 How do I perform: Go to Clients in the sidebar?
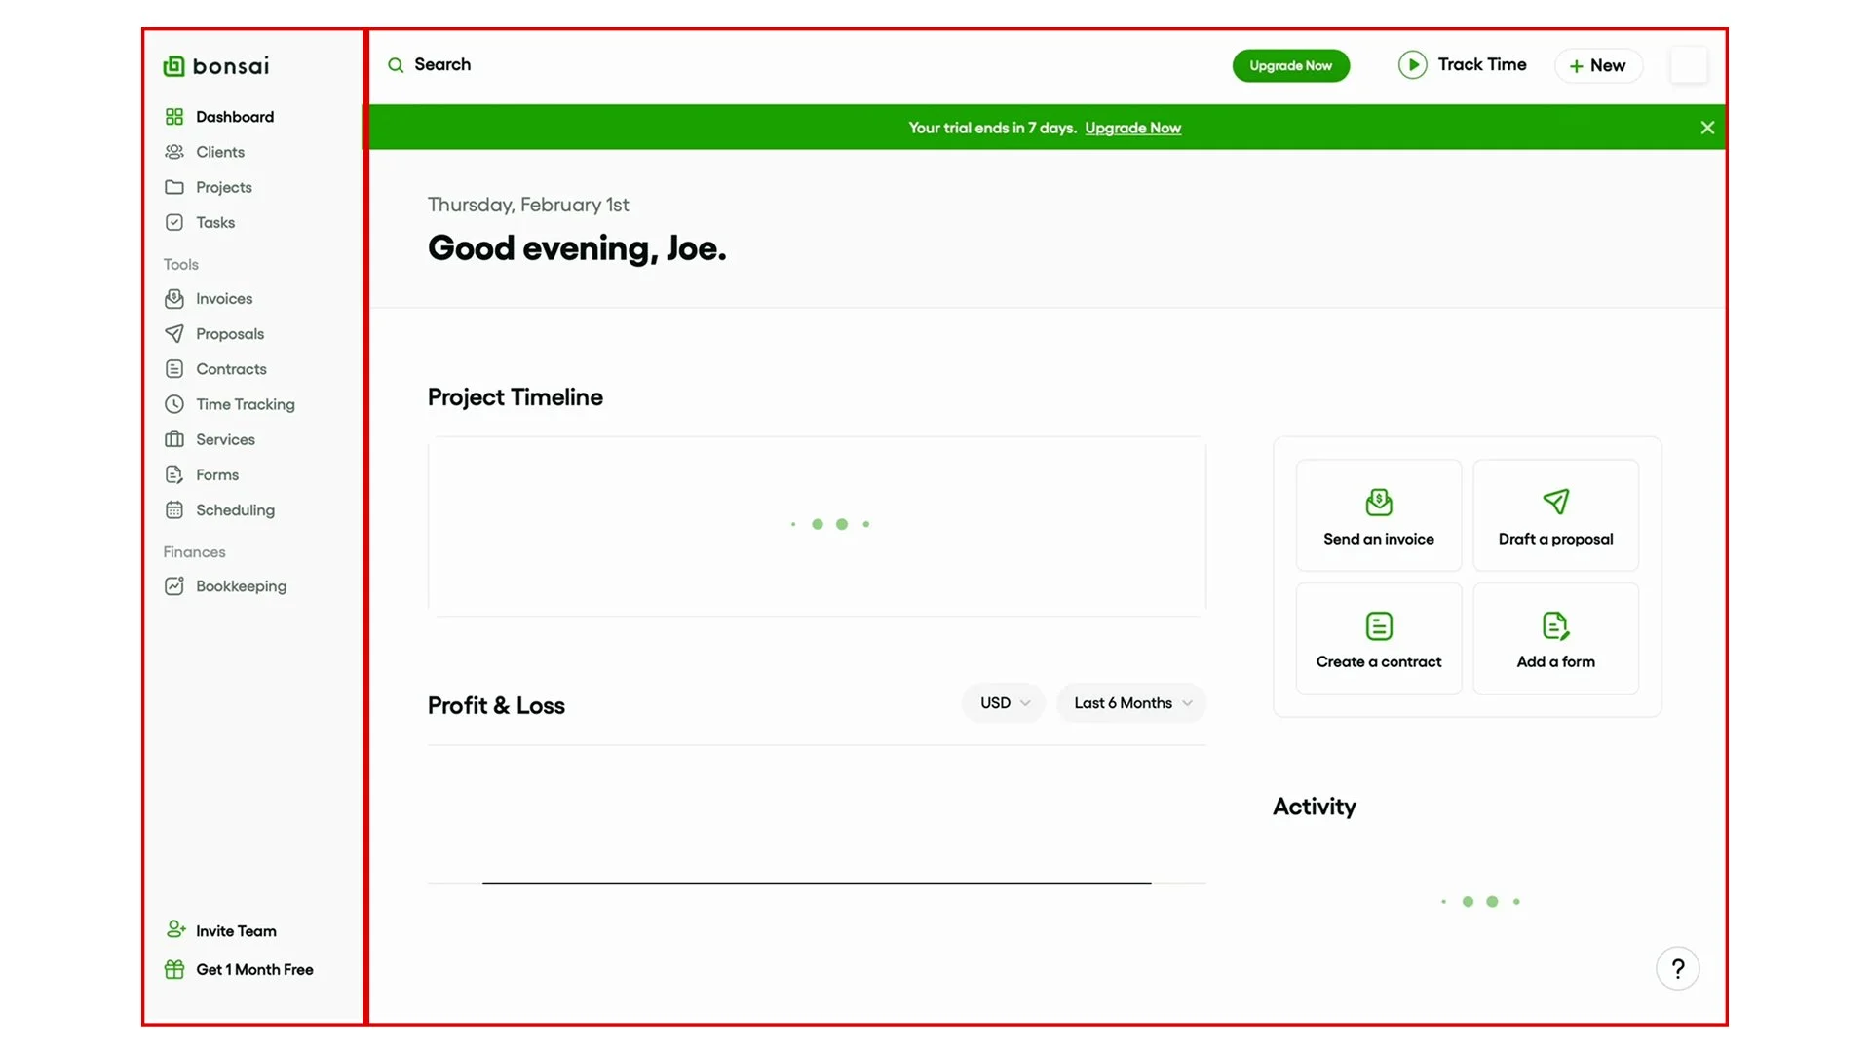pyautogui.click(x=220, y=152)
